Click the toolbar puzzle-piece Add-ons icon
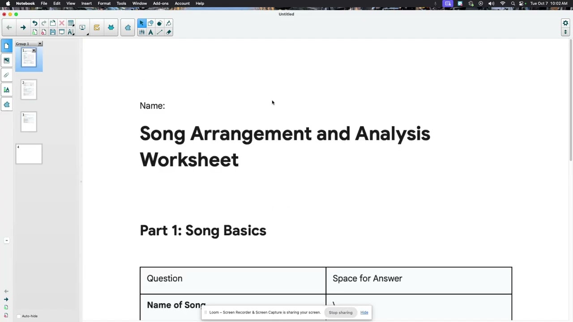This screenshot has width=573, height=322. [128, 28]
